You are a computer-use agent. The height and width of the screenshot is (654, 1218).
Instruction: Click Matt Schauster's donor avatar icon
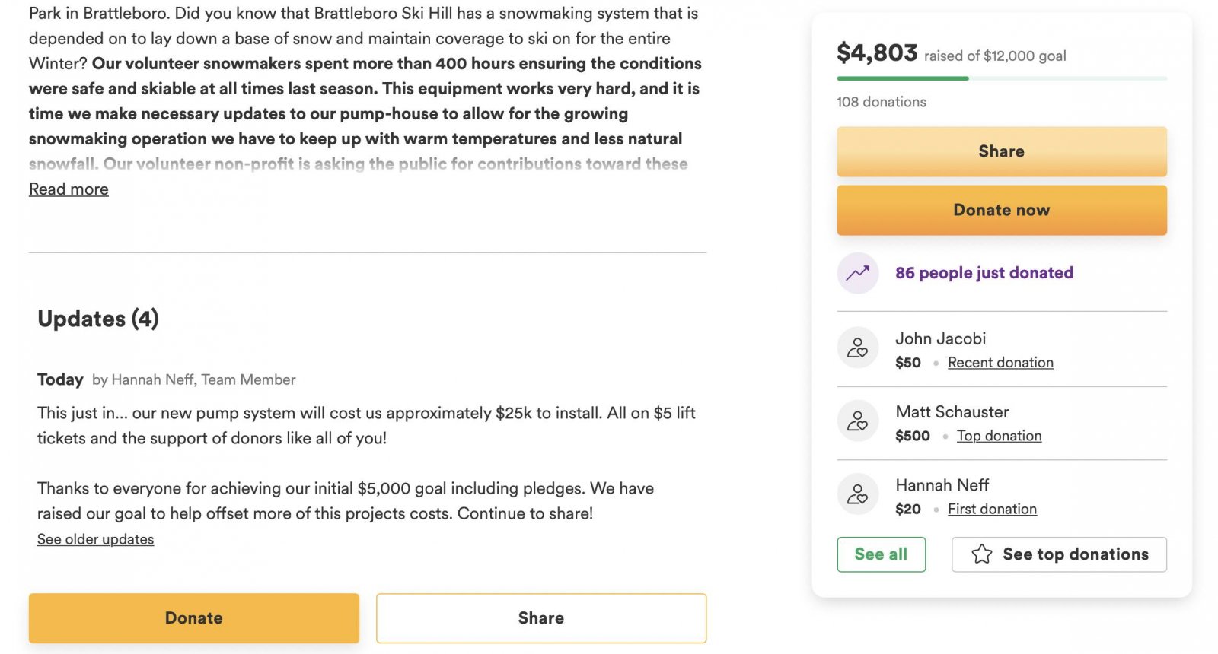pyautogui.click(x=858, y=421)
